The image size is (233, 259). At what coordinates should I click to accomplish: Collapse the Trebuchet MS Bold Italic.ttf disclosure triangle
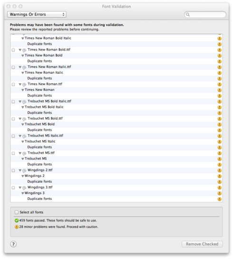click(20, 101)
